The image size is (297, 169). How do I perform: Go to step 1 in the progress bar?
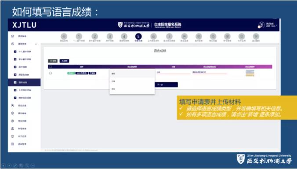[x=79, y=36]
